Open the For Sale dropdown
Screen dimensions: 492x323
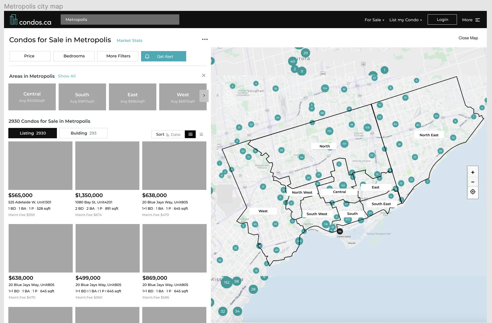374,20
